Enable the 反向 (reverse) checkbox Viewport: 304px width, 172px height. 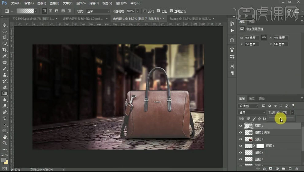[x=145, y=11]
